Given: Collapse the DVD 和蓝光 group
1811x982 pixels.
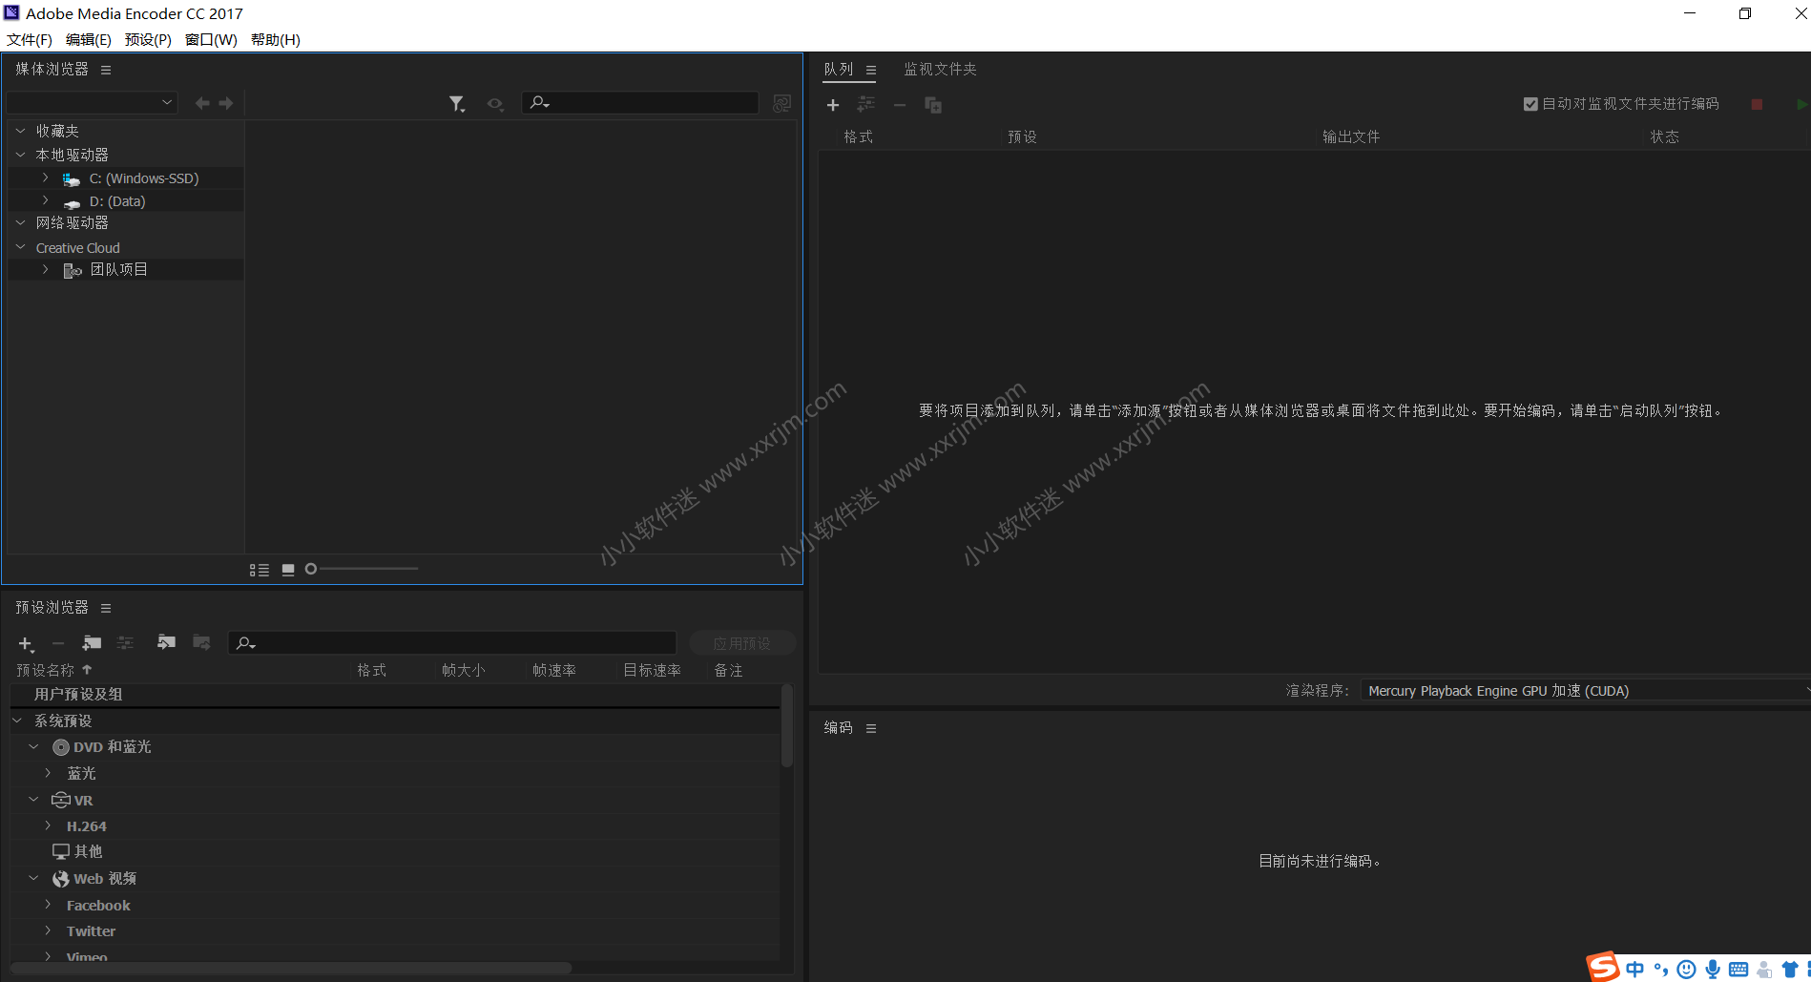Looking at the screenshot, I should pos(33,746).
